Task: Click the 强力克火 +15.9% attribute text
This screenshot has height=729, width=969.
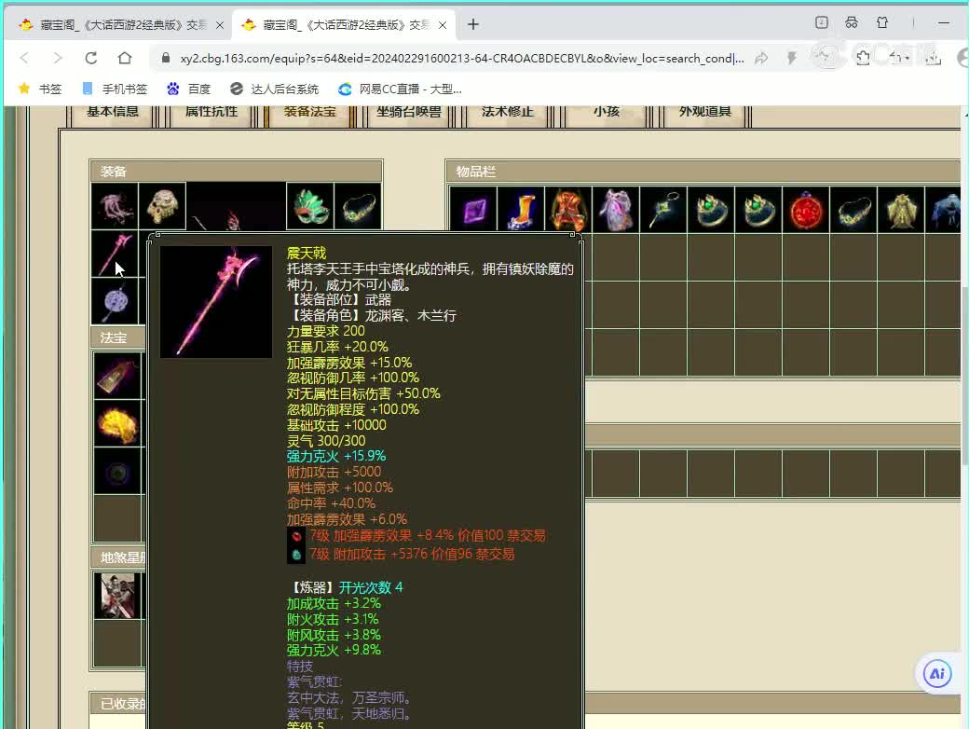Action: point(336,456)
